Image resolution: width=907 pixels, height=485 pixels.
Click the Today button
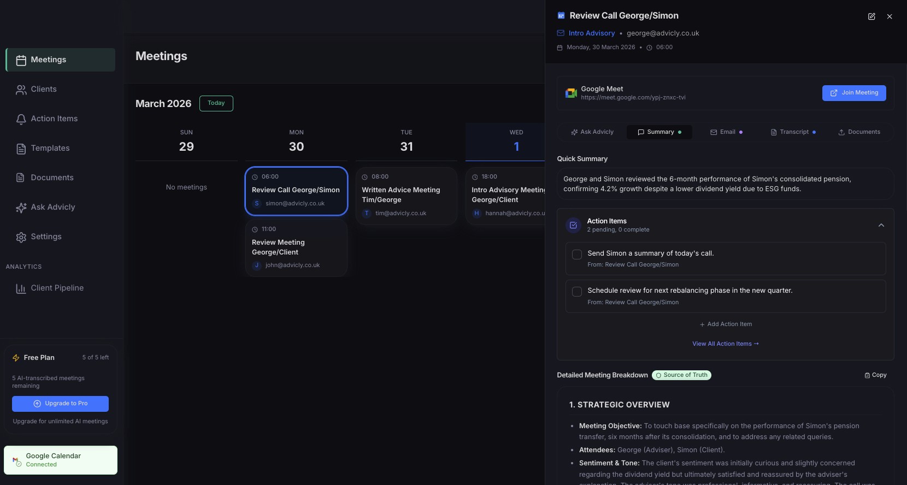pyautogui.click(x=216, y=103)
